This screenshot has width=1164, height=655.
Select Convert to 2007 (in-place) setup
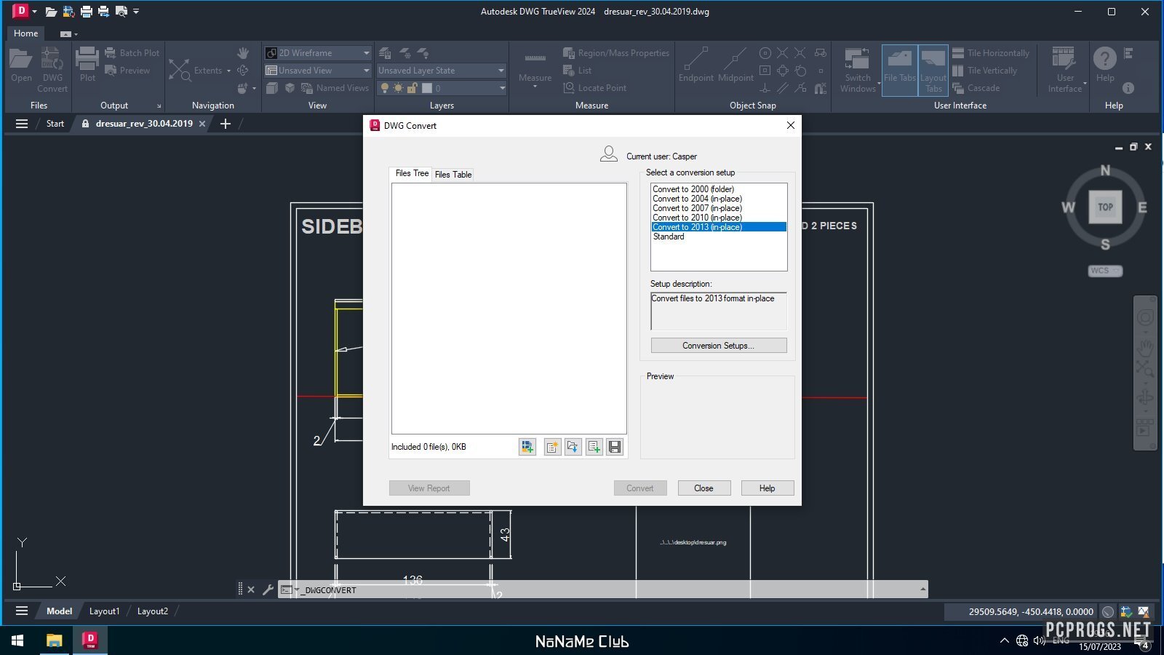[697, 208]
